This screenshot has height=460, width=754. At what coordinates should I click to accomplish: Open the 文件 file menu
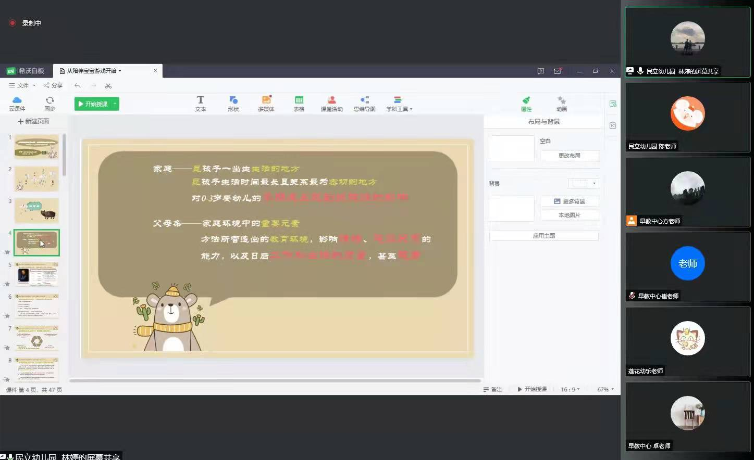tap(22, 85)
